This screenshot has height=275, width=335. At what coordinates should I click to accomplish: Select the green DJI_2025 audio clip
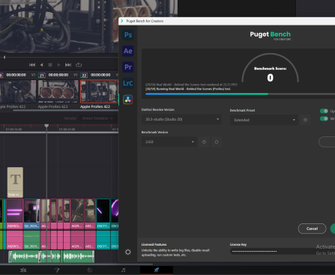click(31, 240)
